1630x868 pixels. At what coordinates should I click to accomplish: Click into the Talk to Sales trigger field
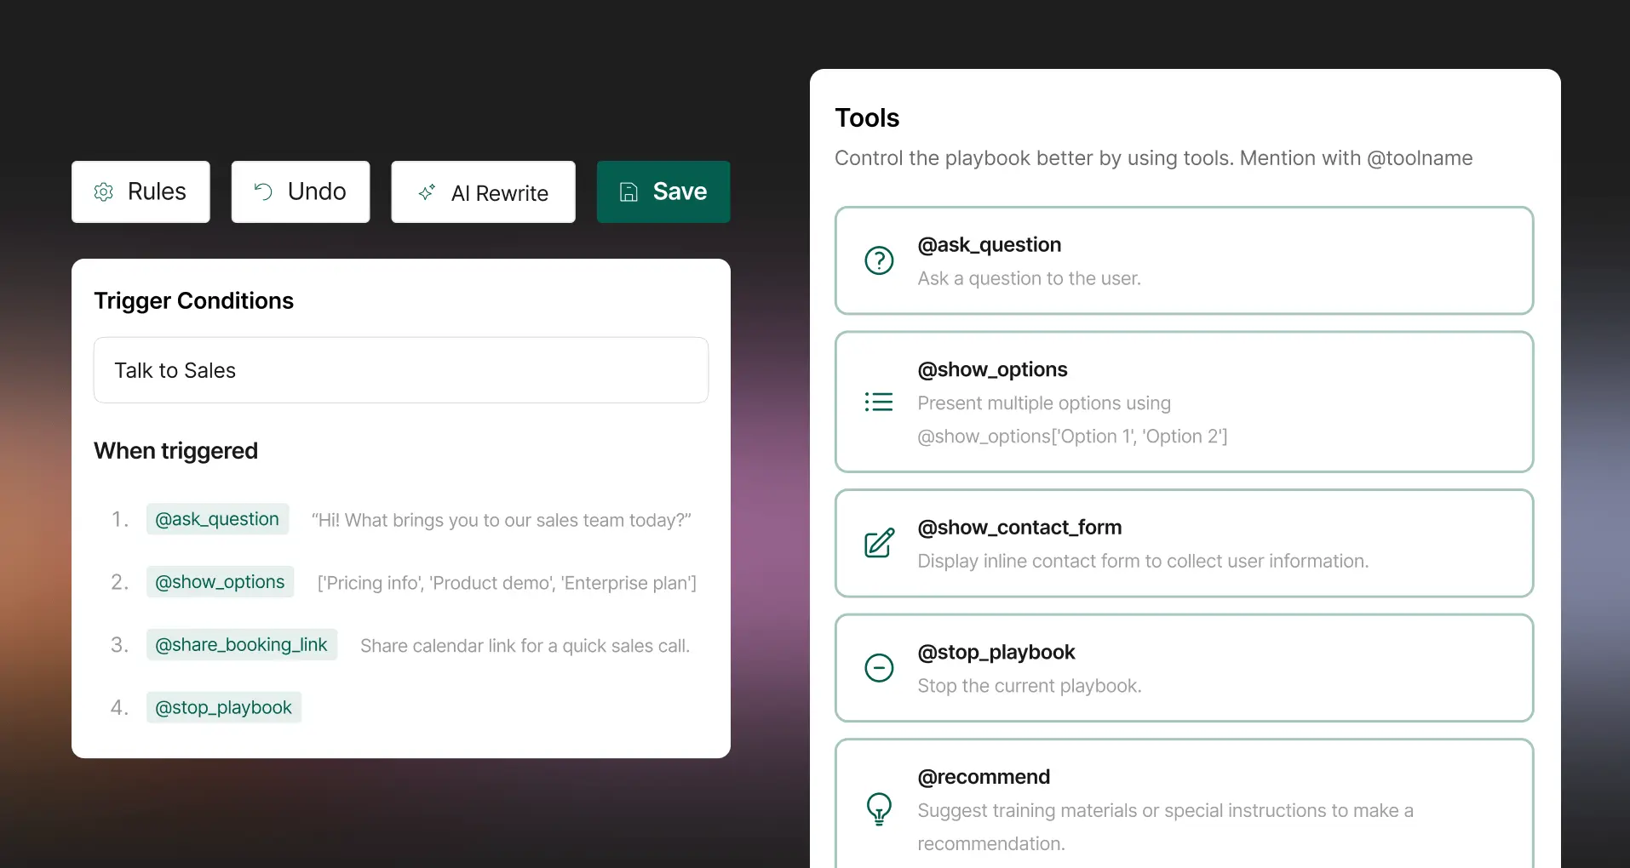[400, 370]
